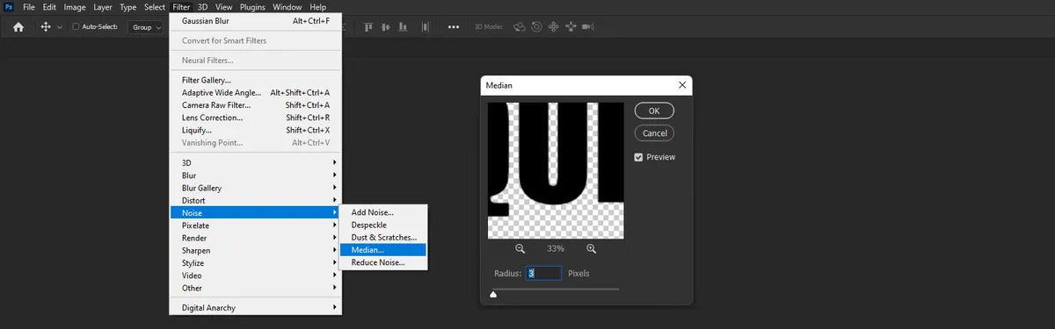Click the 3D roll mode icon

pos(536,27)
